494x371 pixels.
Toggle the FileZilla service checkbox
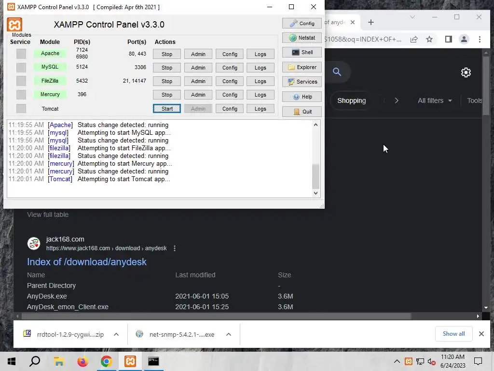21,81
